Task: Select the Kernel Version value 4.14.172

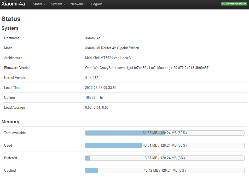Action: [92, 78]
